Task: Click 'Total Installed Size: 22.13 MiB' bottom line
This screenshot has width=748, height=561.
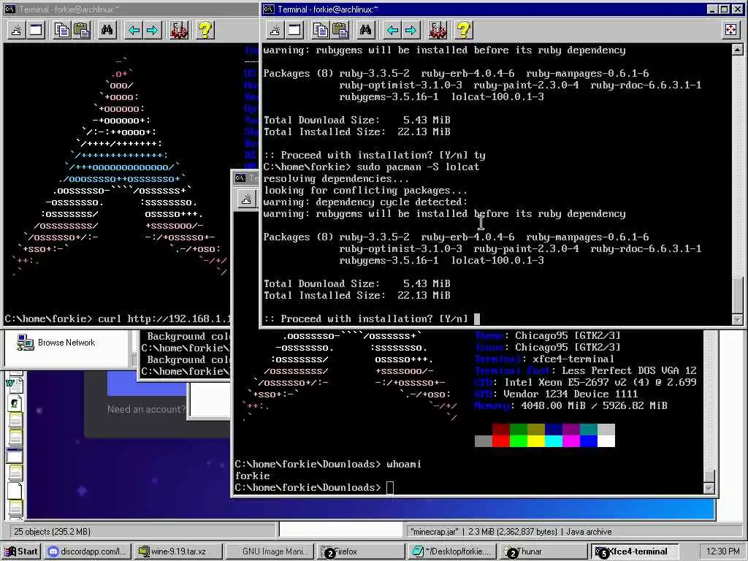Action: [356, 295]
